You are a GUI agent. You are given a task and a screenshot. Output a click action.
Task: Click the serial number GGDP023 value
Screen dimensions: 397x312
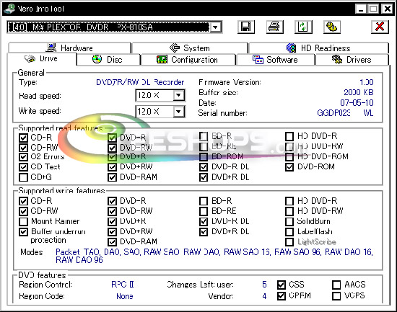(x=345, y=112)
